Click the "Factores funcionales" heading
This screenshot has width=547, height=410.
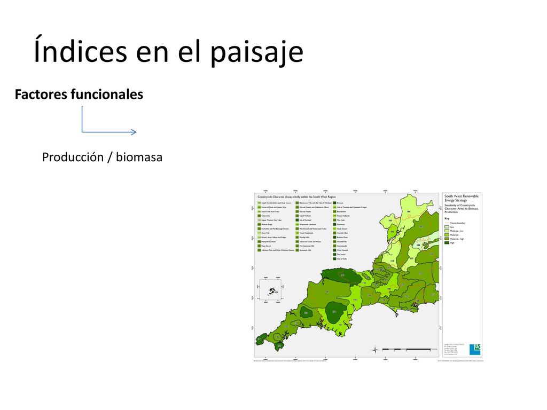[79, 94]
